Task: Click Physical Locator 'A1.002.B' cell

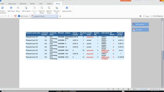Action: (x=121, y=57)
